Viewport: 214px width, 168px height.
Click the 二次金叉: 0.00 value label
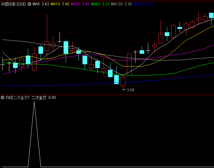point(43,98)
